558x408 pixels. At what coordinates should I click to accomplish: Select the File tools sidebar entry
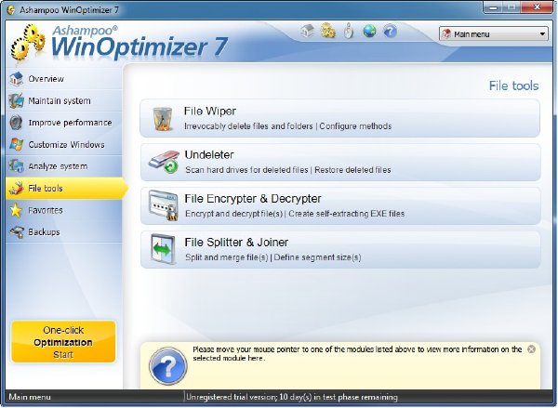[x=66, y=189]
